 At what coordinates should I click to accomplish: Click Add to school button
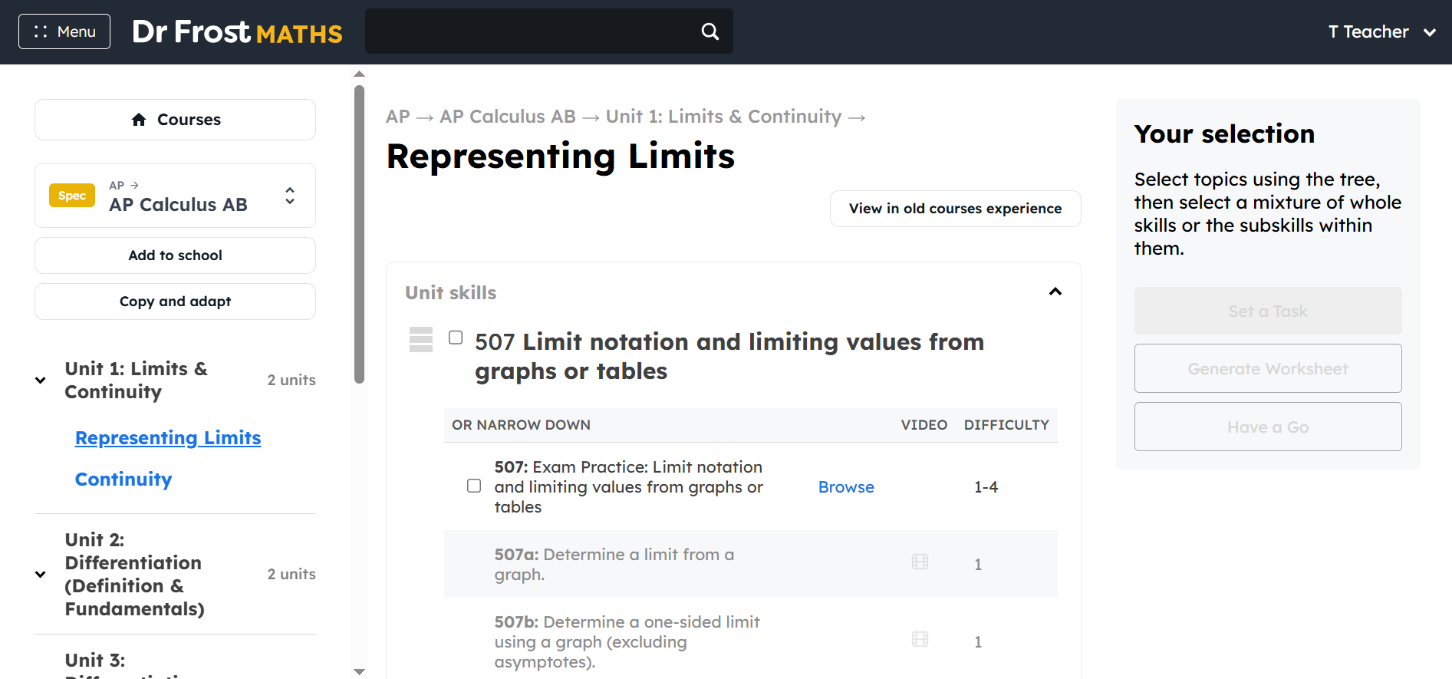coord(175,255)
